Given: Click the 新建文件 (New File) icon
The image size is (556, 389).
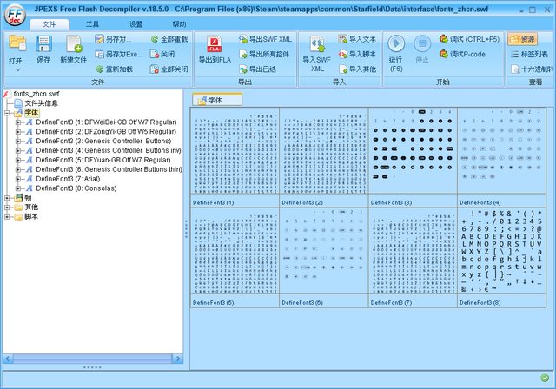Looking at the screenshot, I should point(73,45).
